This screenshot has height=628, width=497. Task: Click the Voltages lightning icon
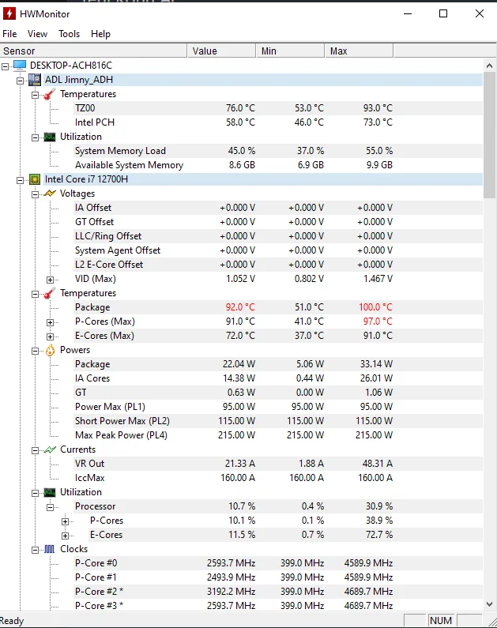50,194
